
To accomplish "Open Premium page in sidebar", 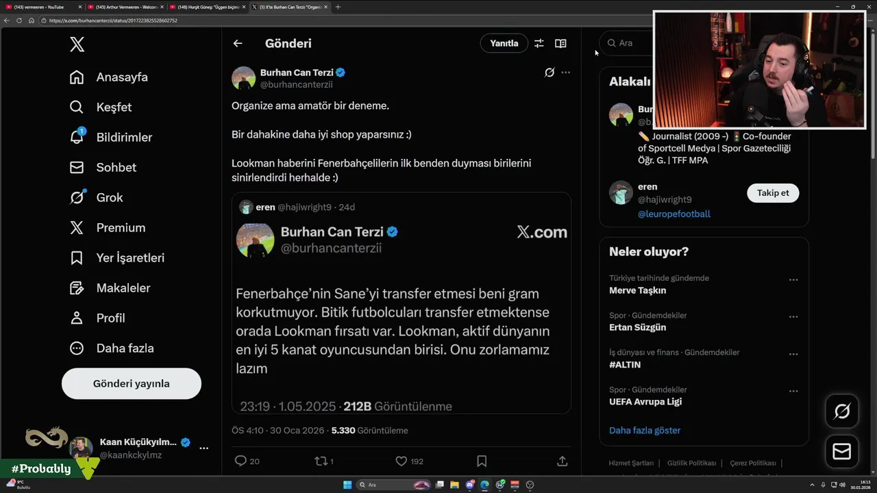I will (108, 228).
